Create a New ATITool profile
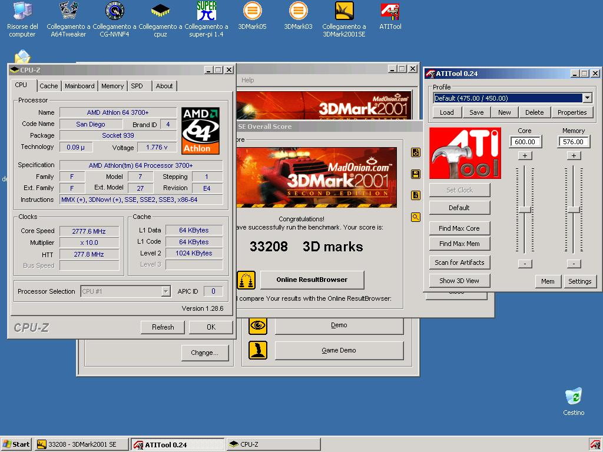603x452 pixels. [x=505, y=112]
